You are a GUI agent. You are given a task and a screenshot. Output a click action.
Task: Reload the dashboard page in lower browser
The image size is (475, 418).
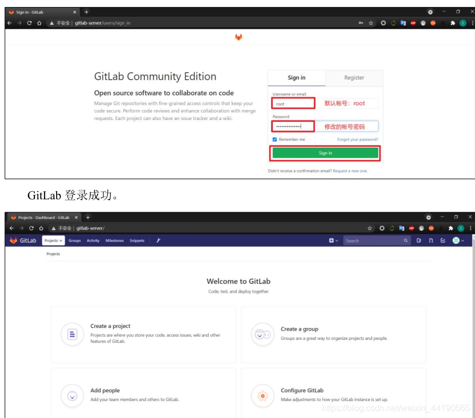tap(31, 228)
